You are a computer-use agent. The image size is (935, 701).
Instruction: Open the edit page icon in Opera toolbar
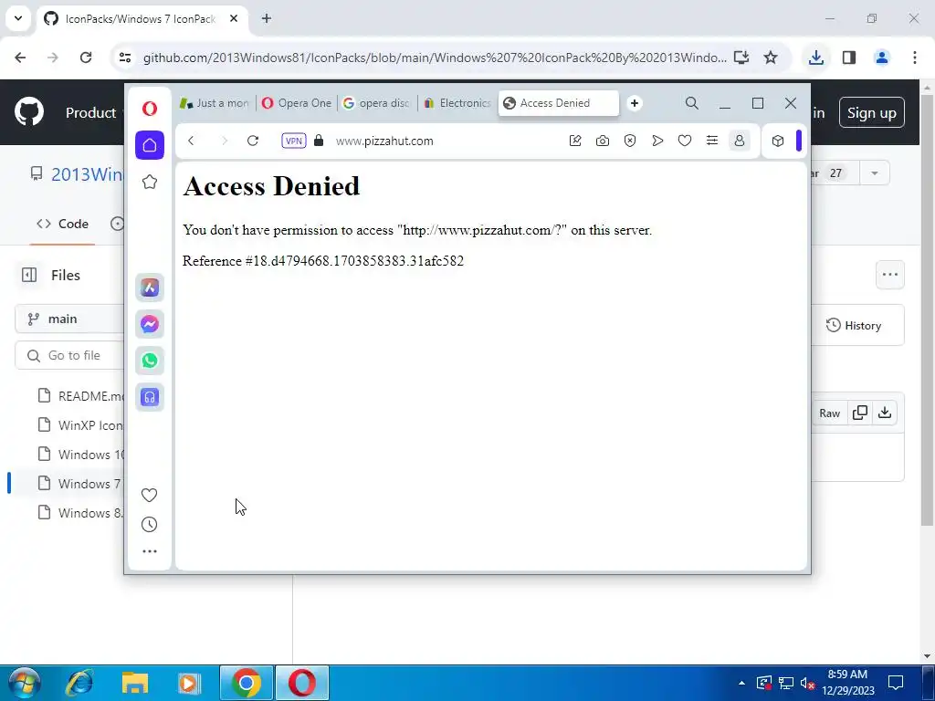[575, 141]
